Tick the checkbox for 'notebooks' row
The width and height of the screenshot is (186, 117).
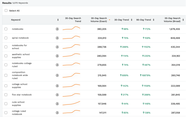(x=6, y=29)
